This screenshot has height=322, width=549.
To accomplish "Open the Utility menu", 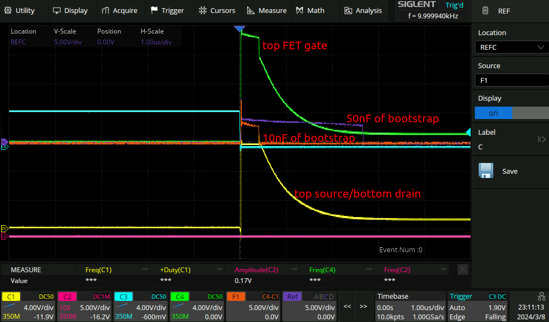I will 21,10.
